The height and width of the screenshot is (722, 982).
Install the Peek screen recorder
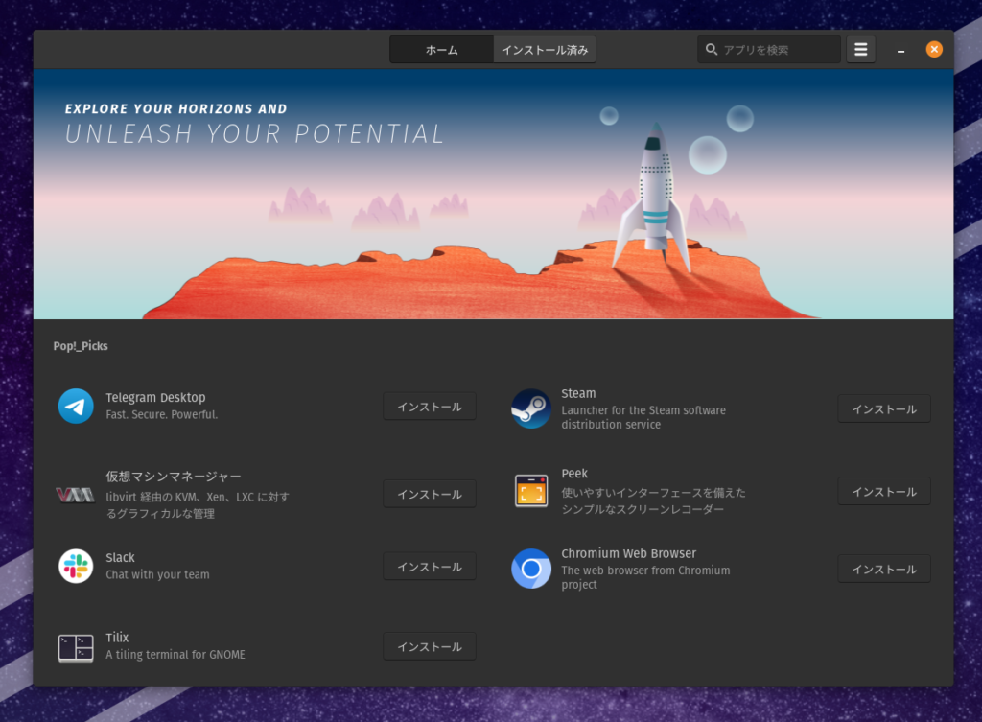[883, 491]
